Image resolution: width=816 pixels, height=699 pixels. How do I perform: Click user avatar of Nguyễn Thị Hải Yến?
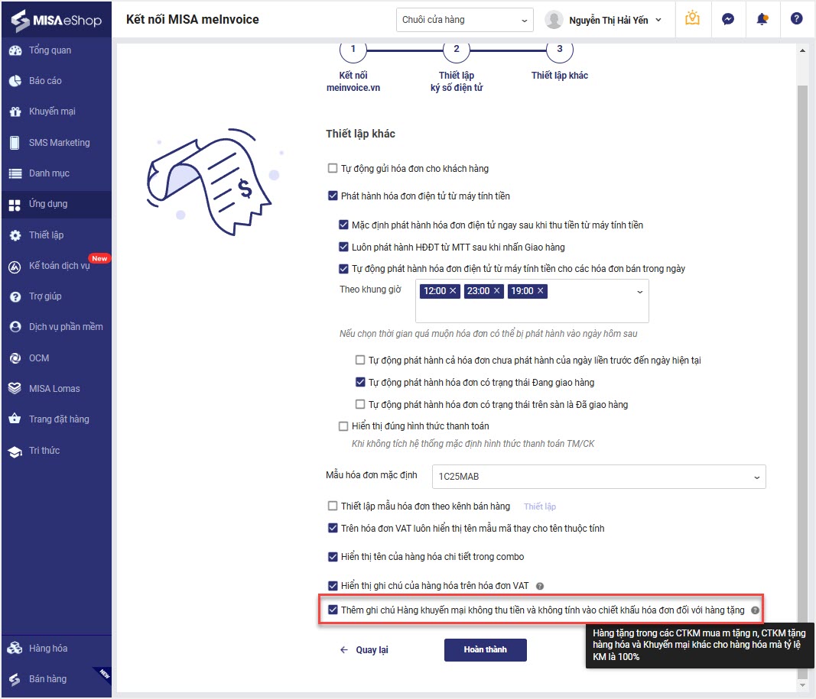pyautogui.click(x=554, y=20)
